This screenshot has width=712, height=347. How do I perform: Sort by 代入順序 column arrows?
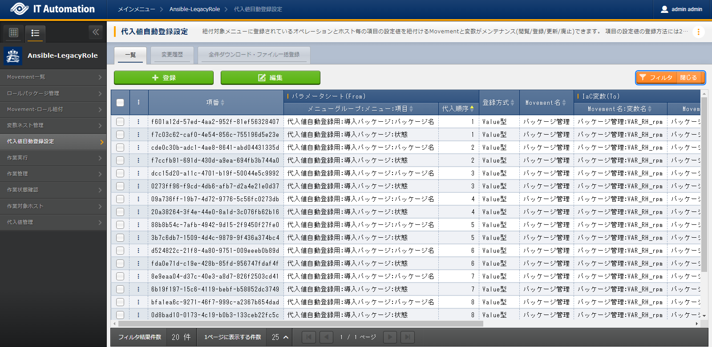(472, 109)
